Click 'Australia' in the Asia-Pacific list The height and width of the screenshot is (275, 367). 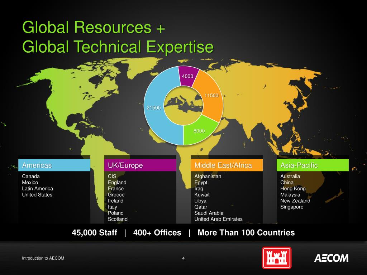pyautogui.click(x=290, y=176)
